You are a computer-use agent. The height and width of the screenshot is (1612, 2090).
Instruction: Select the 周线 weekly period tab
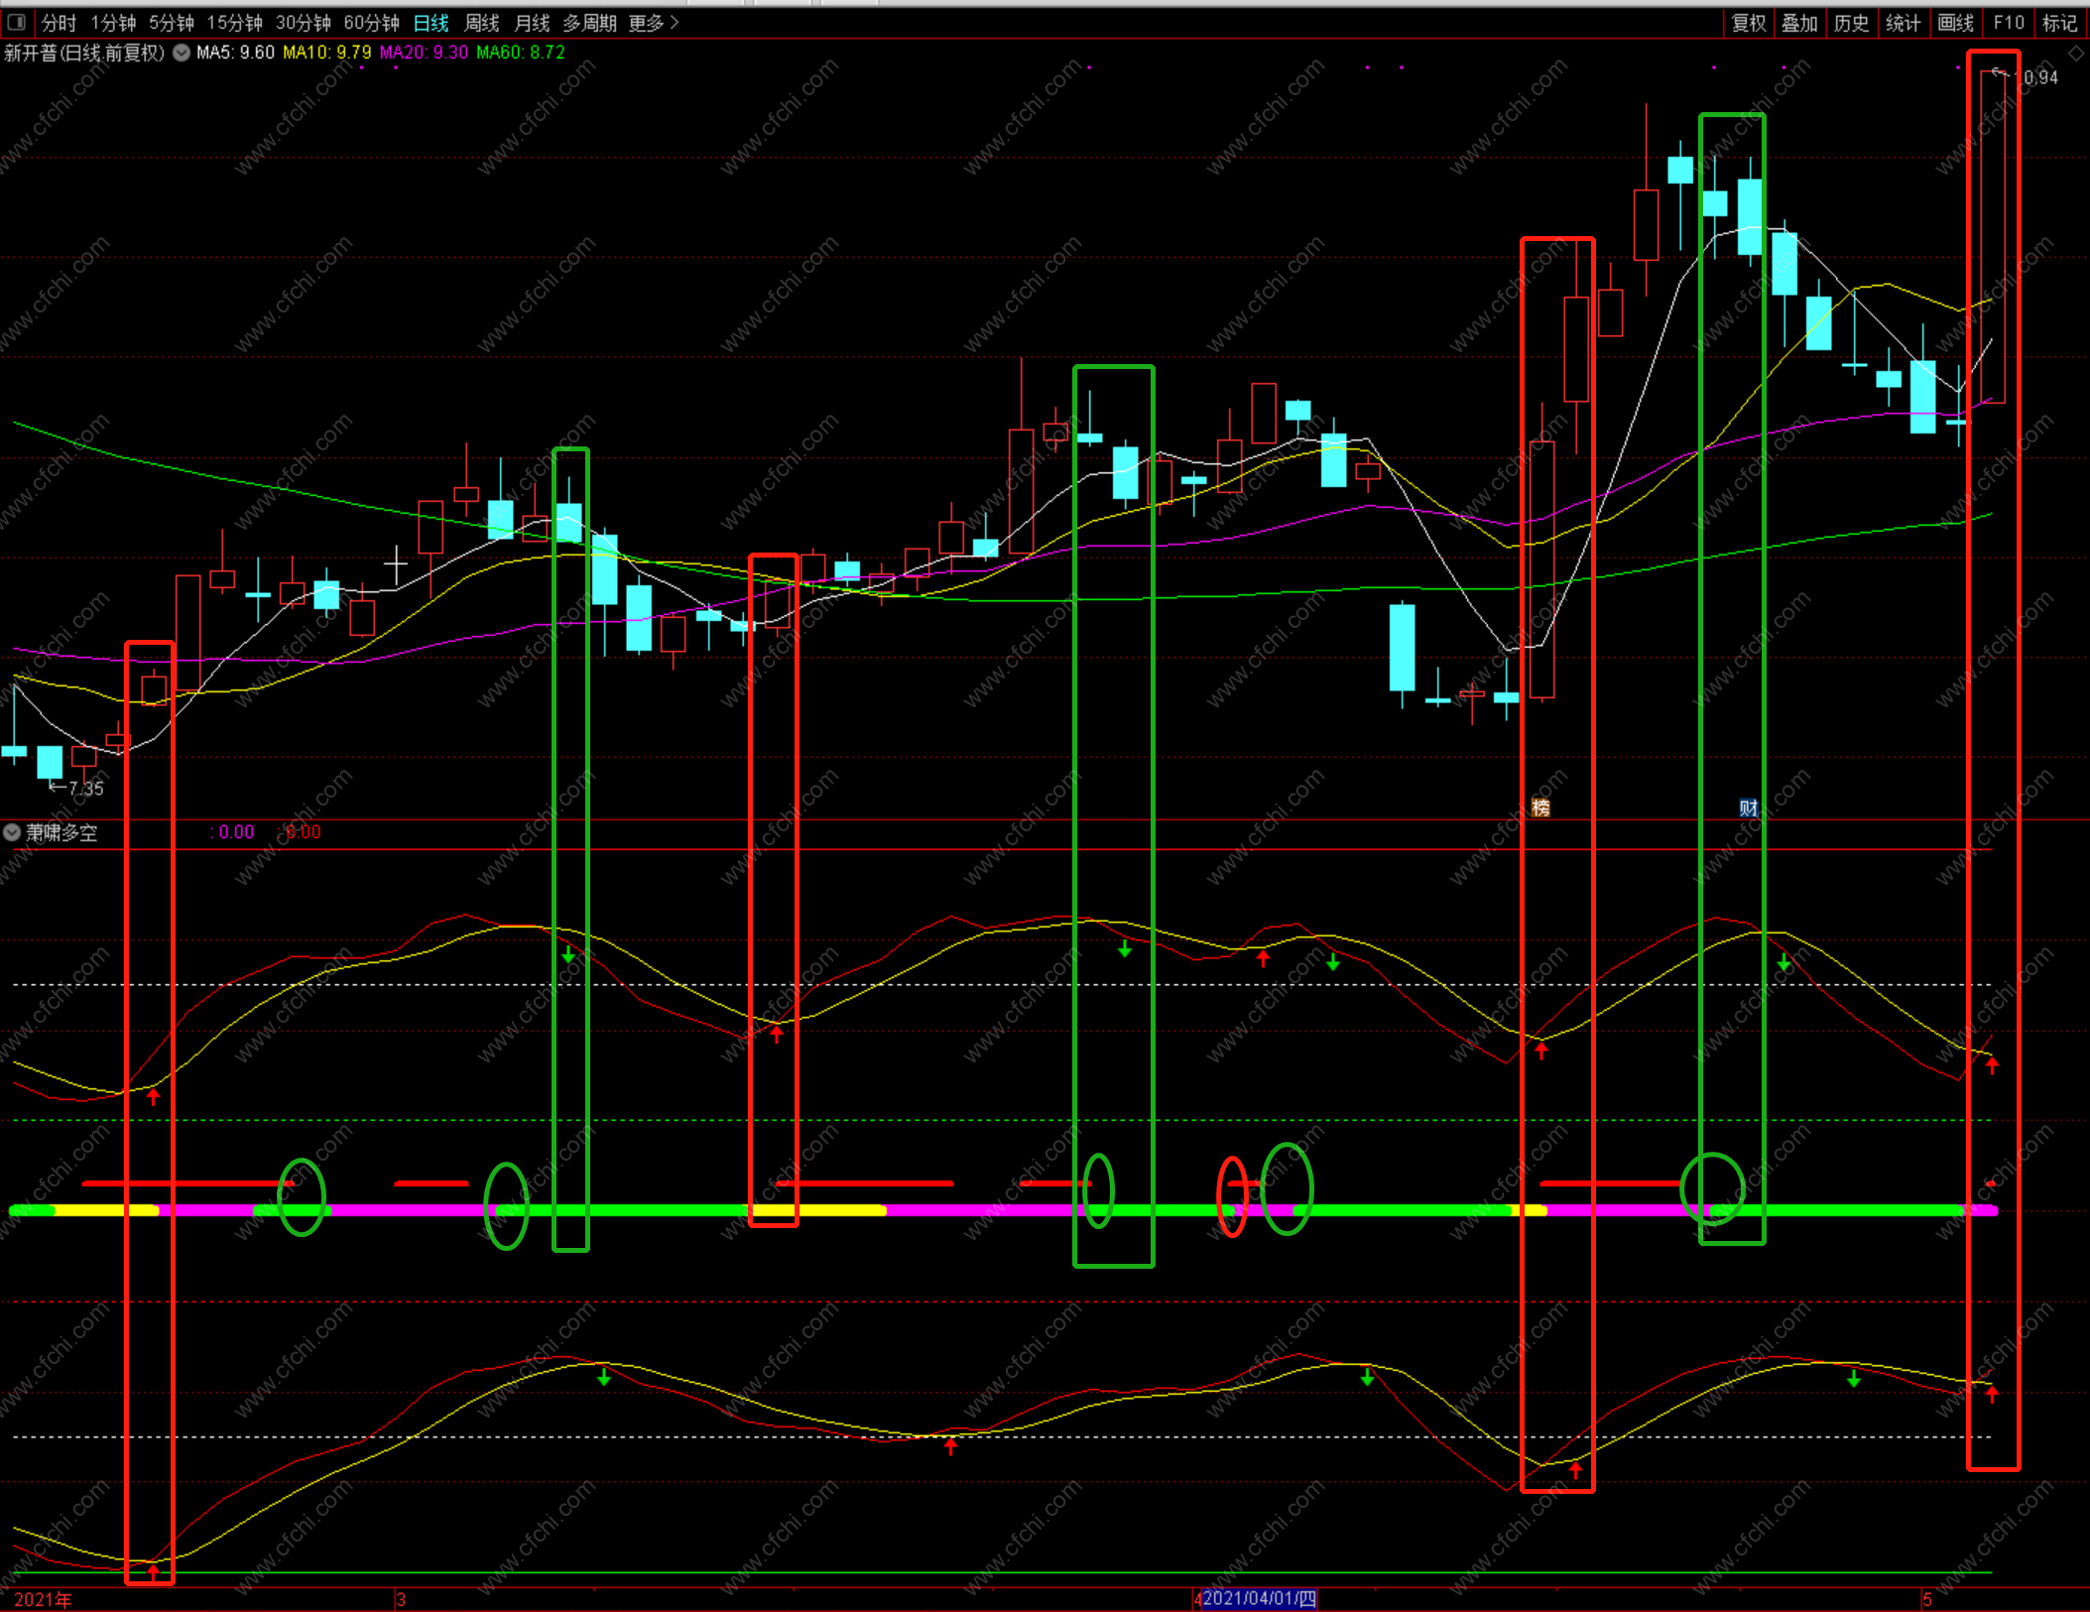tap(482, 23)
